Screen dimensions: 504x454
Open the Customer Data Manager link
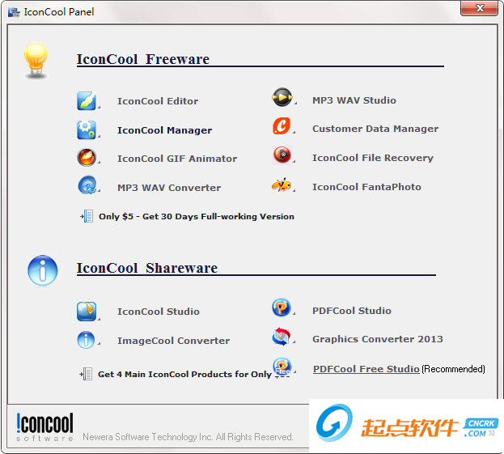pyautogui.click(x=375, y=129)
